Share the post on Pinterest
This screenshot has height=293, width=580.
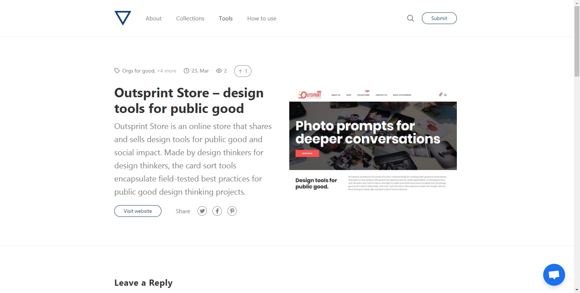coord(232,211)
